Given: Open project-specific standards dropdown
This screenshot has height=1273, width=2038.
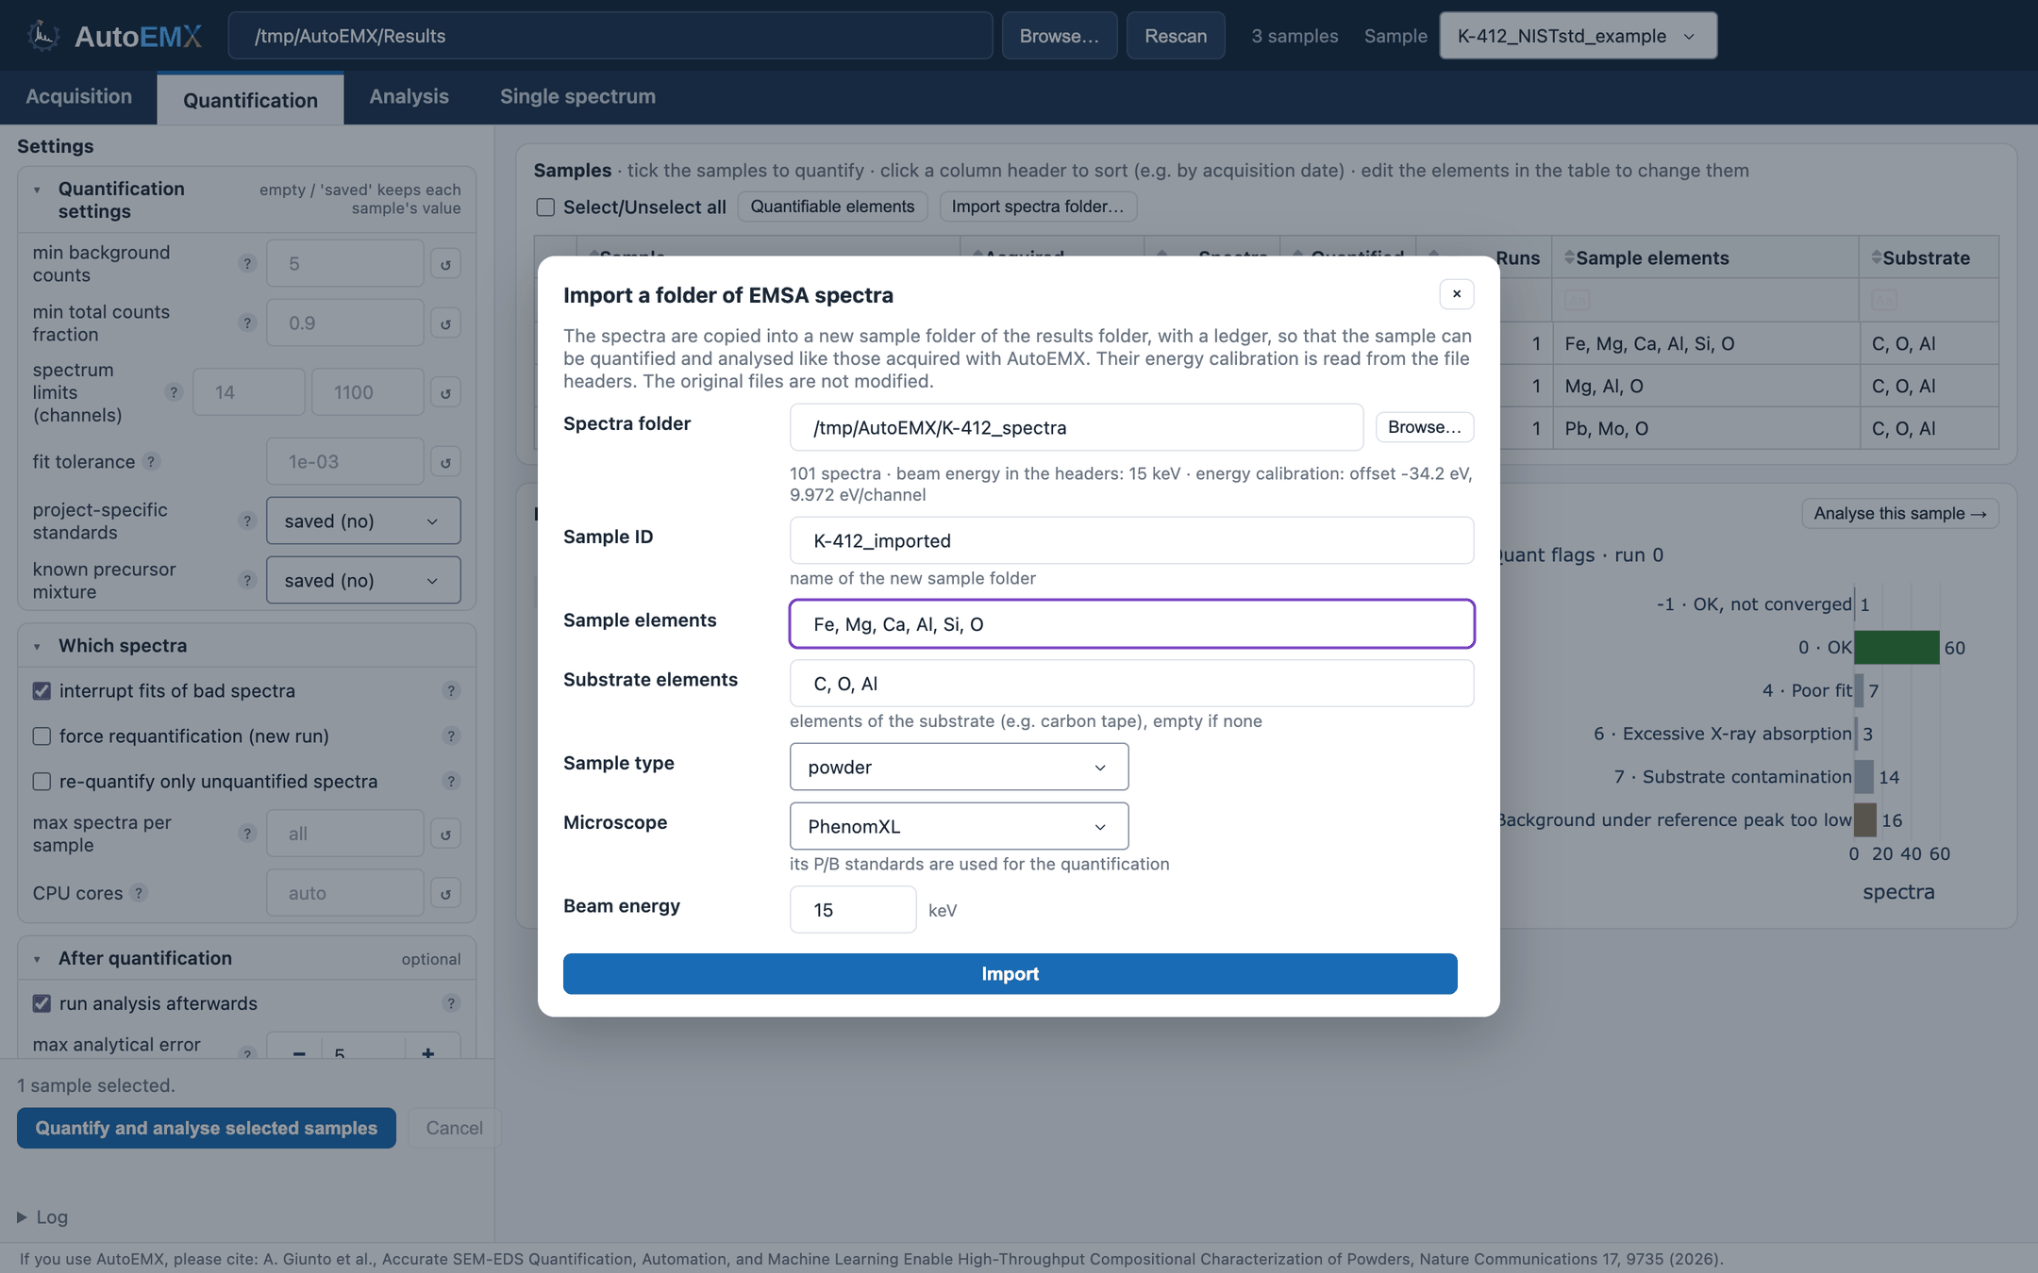Looking at the screenshot, I should (x=363, y=521).
